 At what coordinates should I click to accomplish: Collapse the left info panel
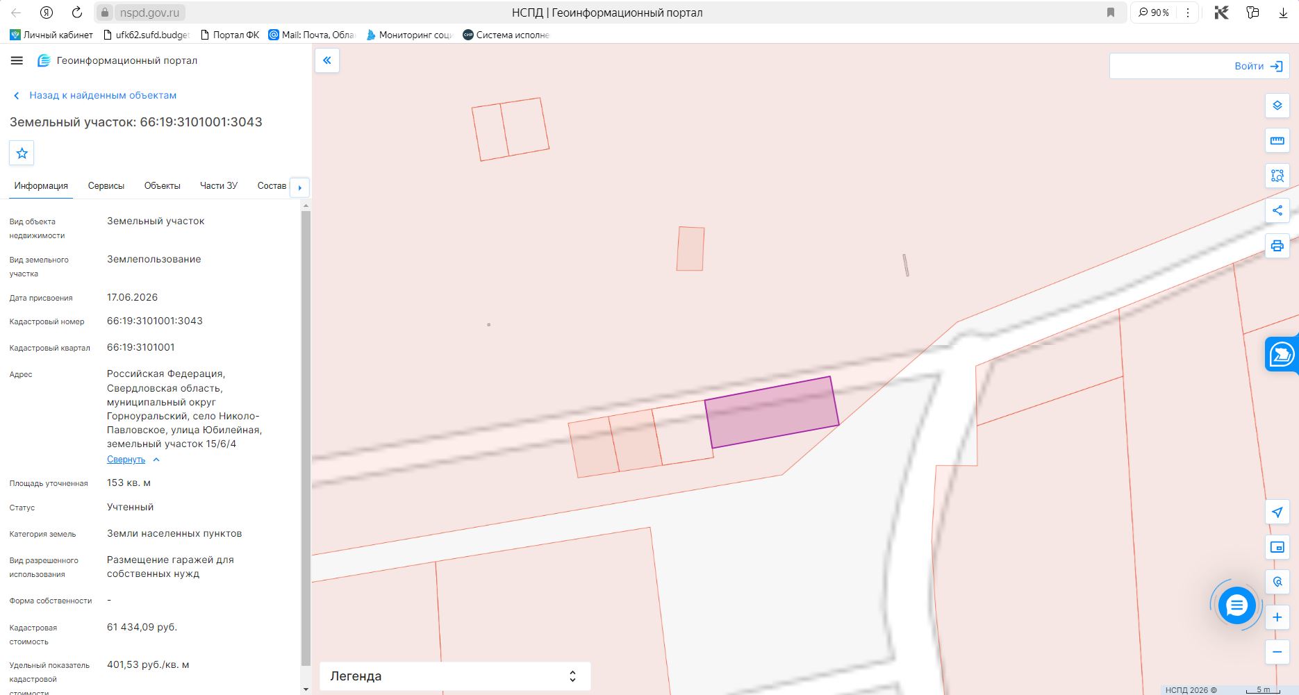pos(327,60)
